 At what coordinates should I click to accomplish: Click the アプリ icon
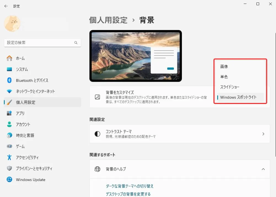coord(9,113)
